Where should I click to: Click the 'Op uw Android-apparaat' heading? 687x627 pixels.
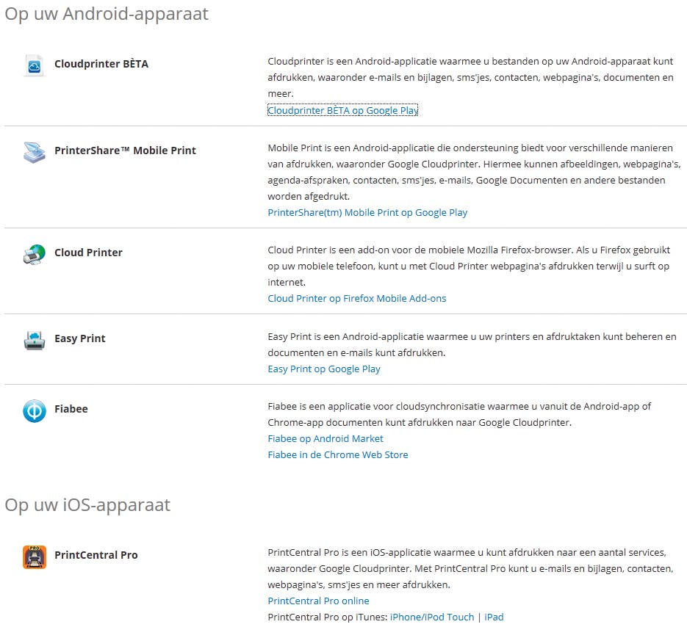point(107,14)
